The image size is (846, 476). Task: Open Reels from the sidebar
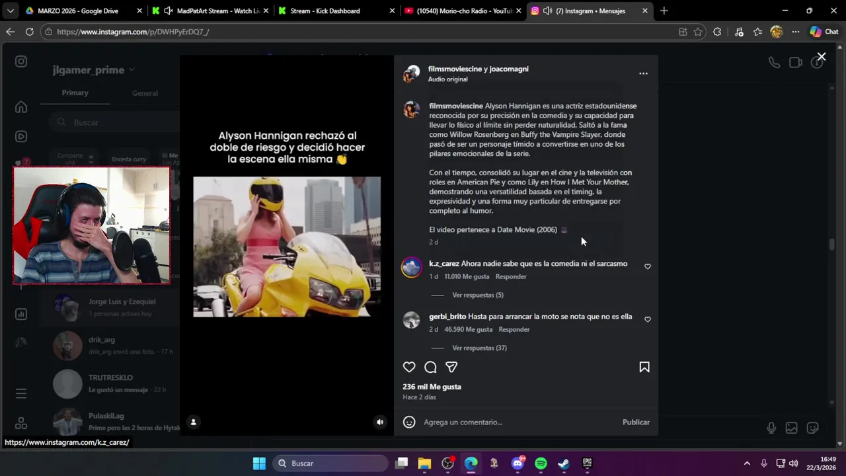click(21, 136)
